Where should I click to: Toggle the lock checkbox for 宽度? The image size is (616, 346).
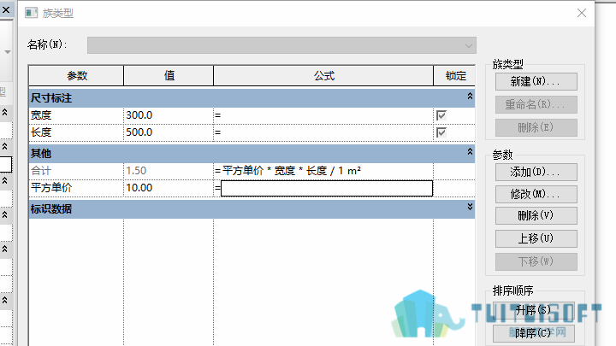point(441,115)
